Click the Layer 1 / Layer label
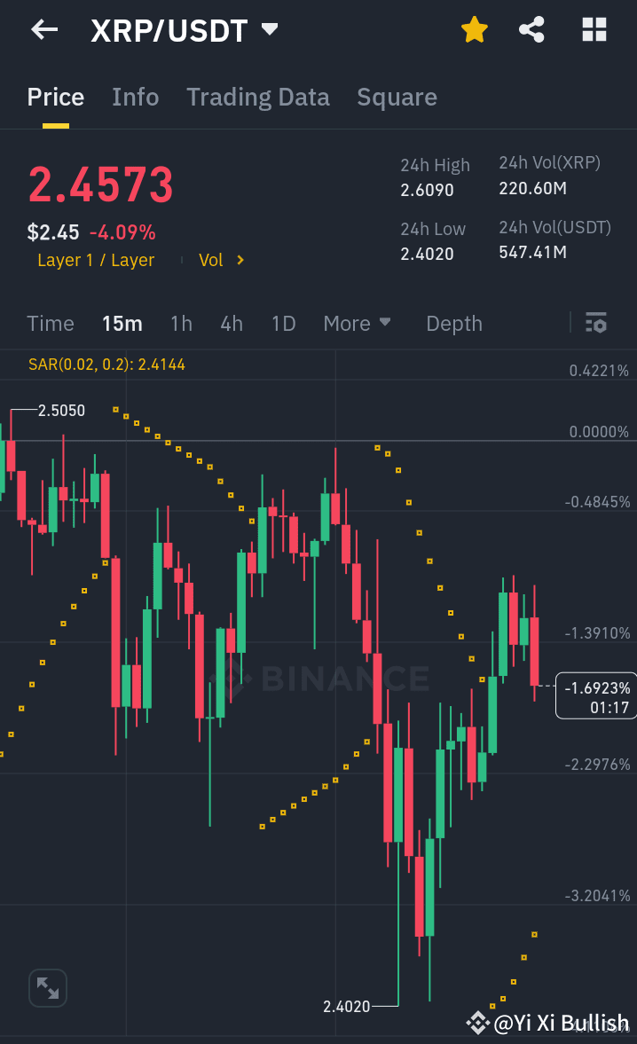The width and height of the screenshot is (637, 1044). click(96, 260)
